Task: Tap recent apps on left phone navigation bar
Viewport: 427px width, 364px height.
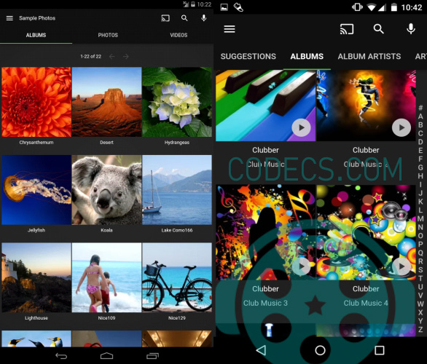Action: 152,356
